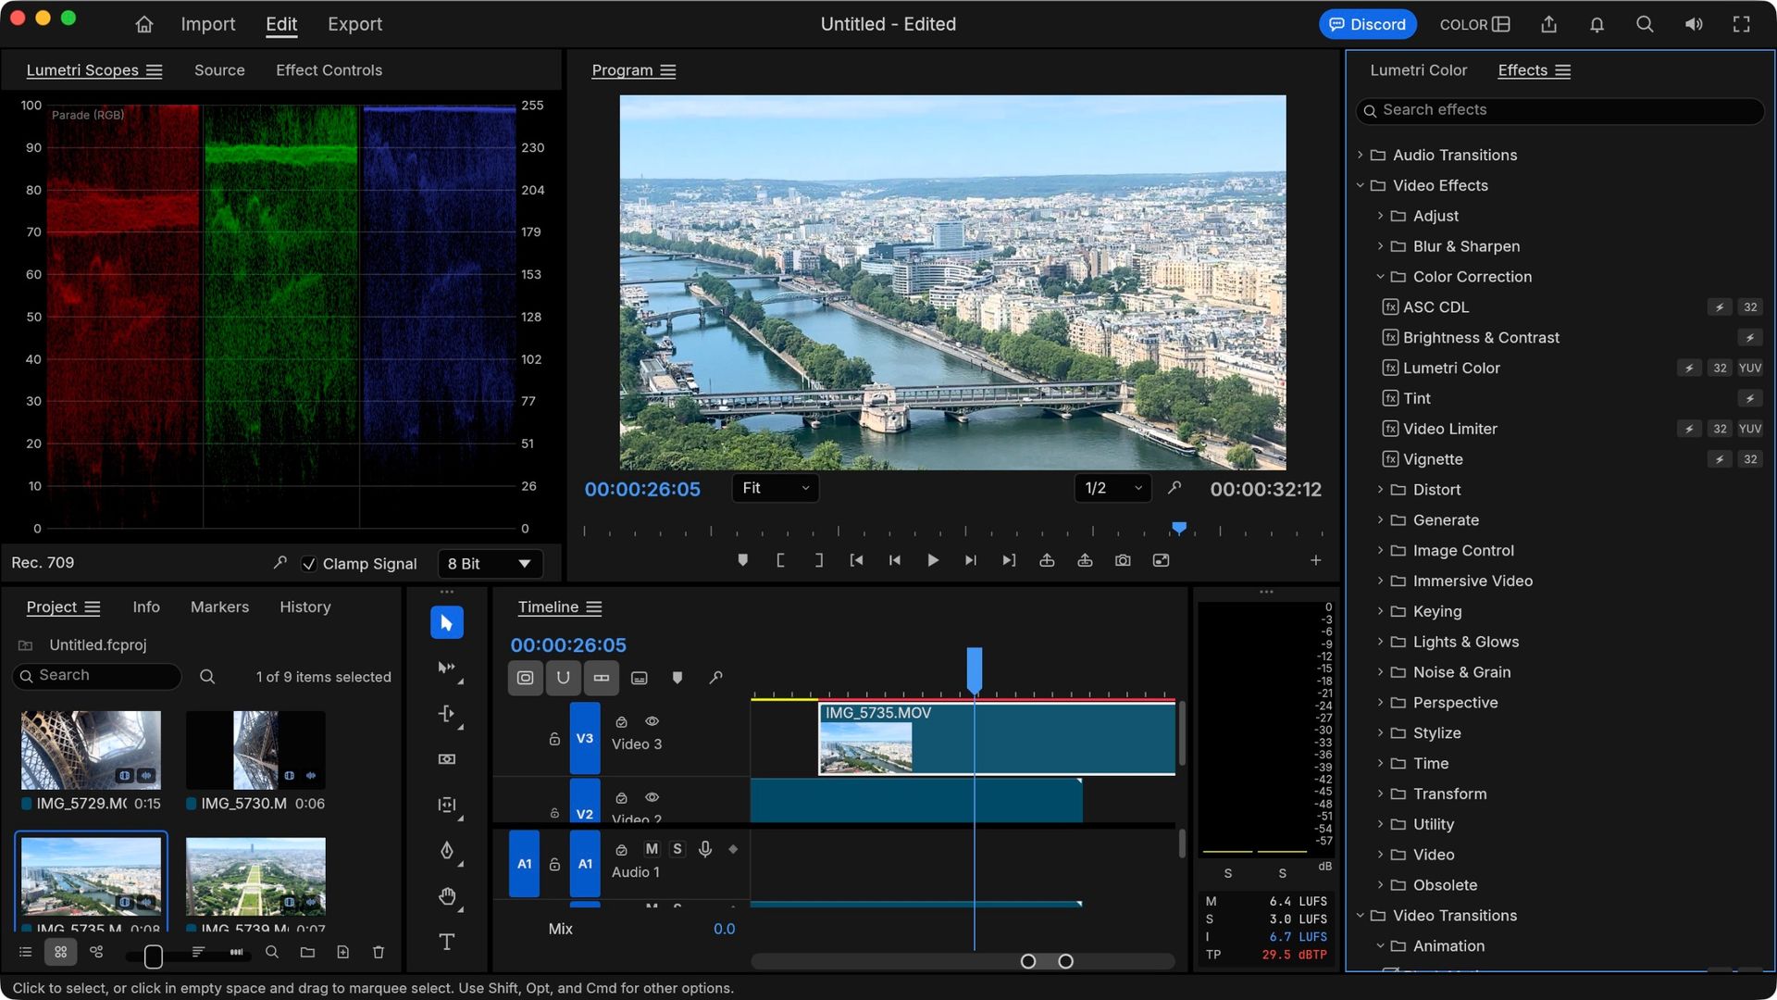Switch to the Effect Controls tab
Screen dimensions: 1777x1000
click(329, 70)
